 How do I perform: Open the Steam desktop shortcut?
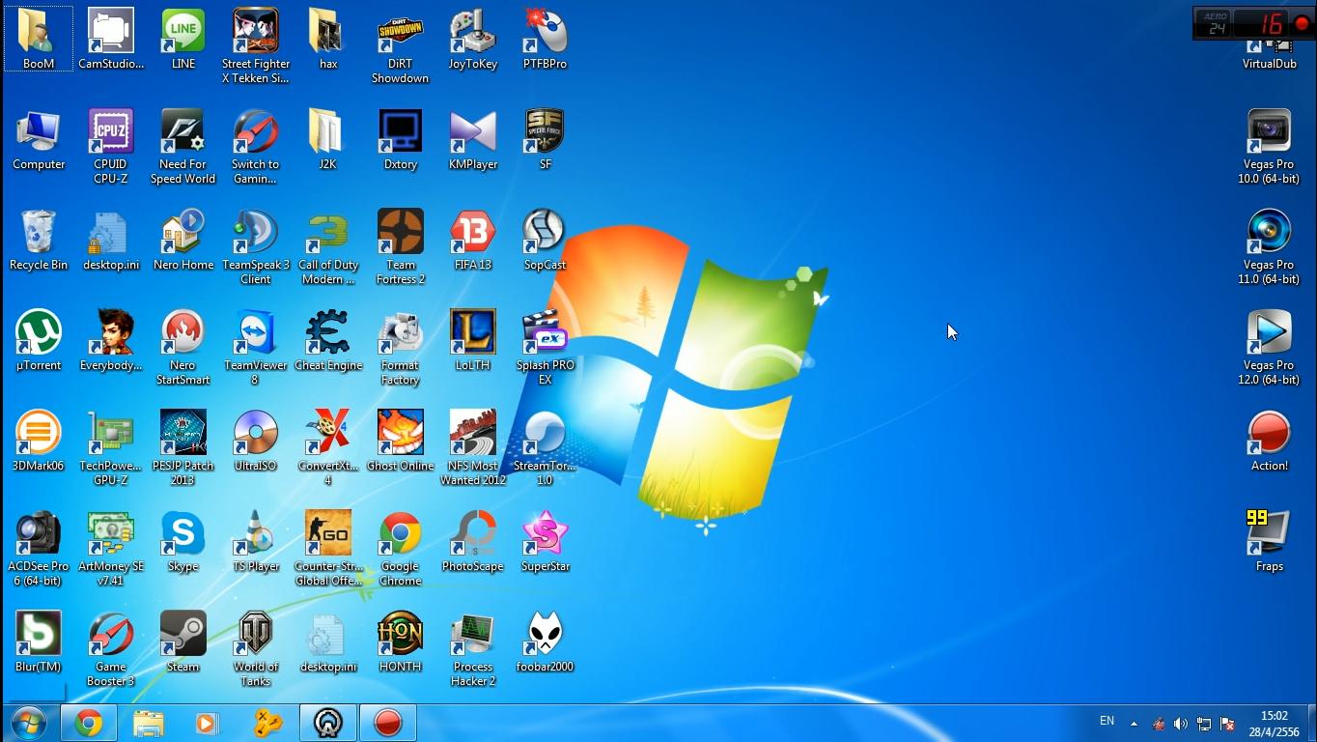pos(183,642)
